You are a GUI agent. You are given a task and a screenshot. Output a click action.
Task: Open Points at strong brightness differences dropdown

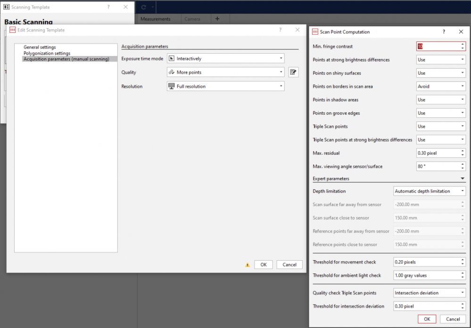[441, 60]
